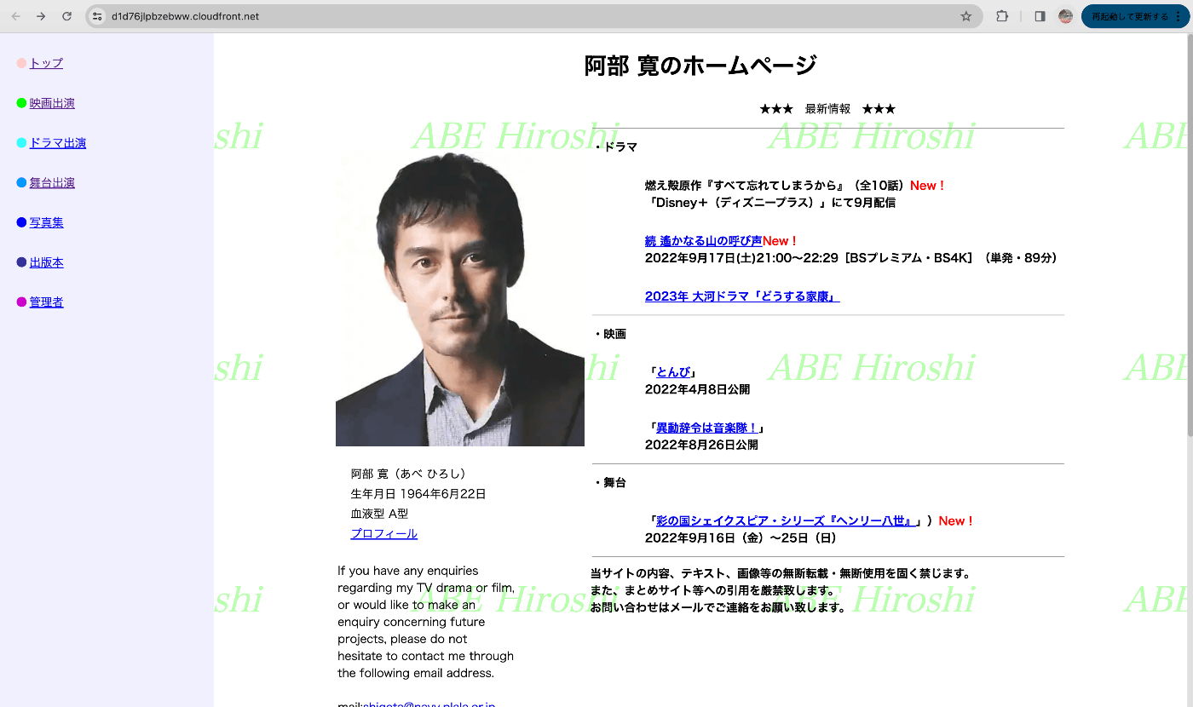Click the text 生年月日 1964年6月22日
The width and height of the screenshot is (1193, 707).
pyautogui.click(x=418, y=494)
